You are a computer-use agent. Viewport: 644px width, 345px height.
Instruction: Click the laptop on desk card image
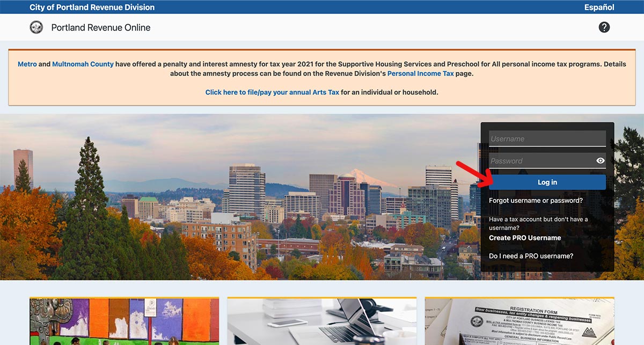click(321, 321)
